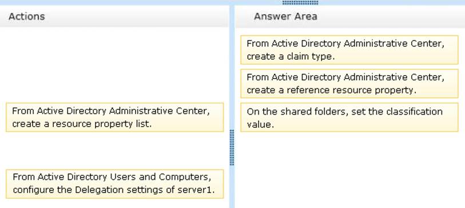Screen dimensions: 465x208
Task: Click the blue divider beside the Answer Area header
Action: click(232, 17)
